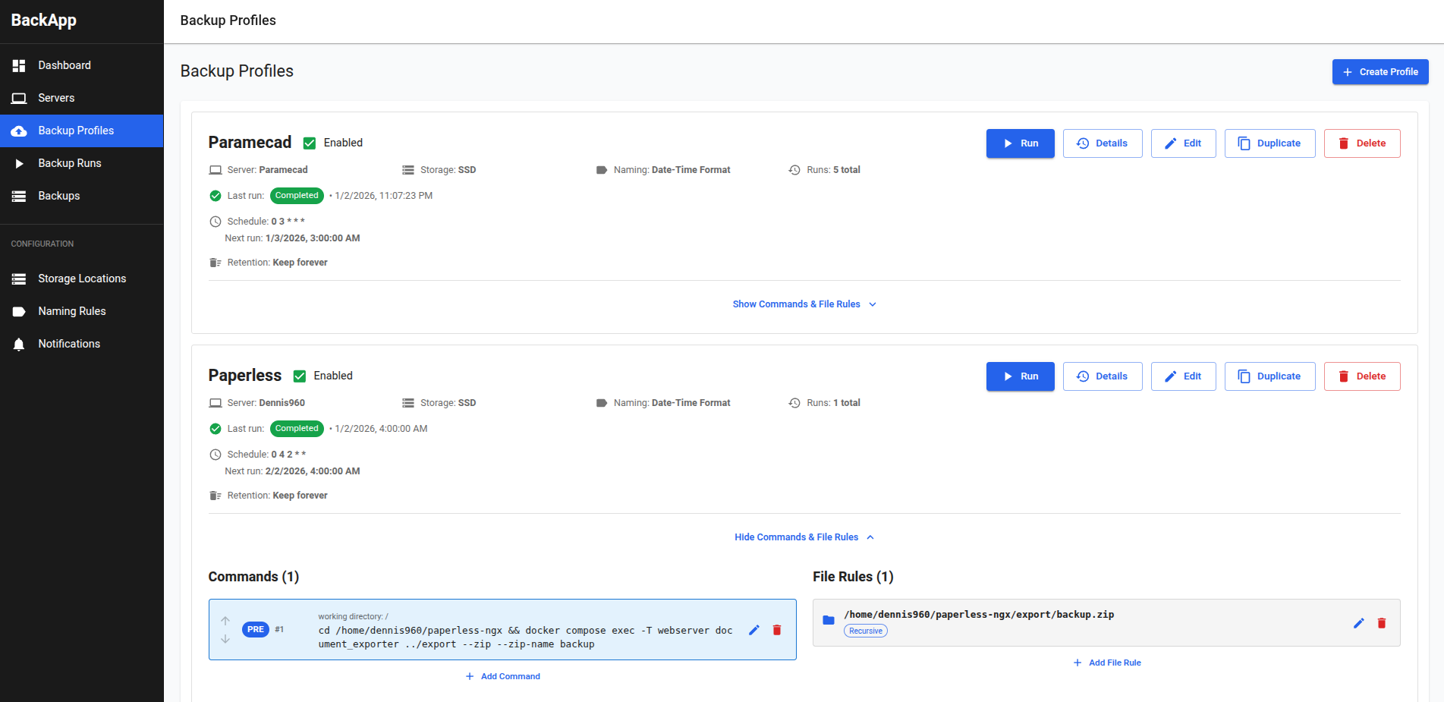Run the Paramecad backup profile
The image size is (1444, 702).
[x=1020, y=143]
